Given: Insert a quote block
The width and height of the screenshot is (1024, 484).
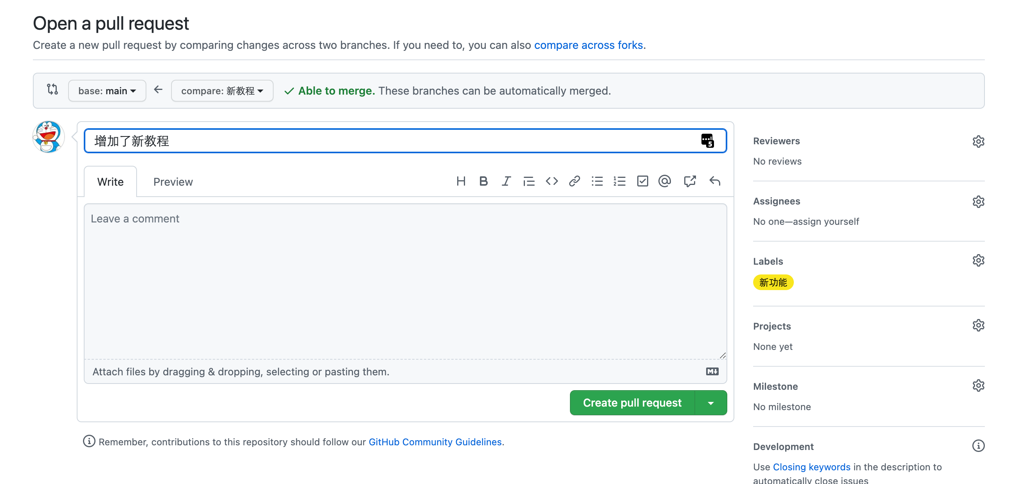Looking at the screenshot, I should 529,181.
